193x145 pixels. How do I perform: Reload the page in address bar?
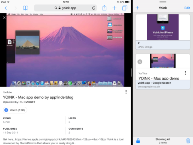94,8
